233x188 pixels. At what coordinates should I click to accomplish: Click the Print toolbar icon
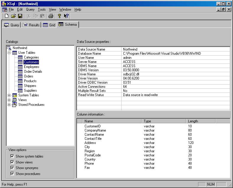[51, 16]
